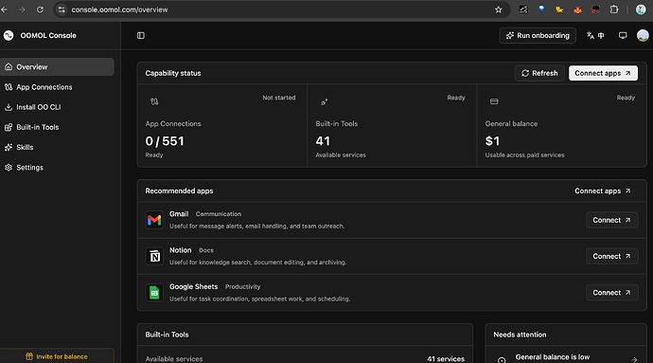Click 'Usable across paid services' text
The height and width of the screenshot is (363, 653).
(524, 154)
